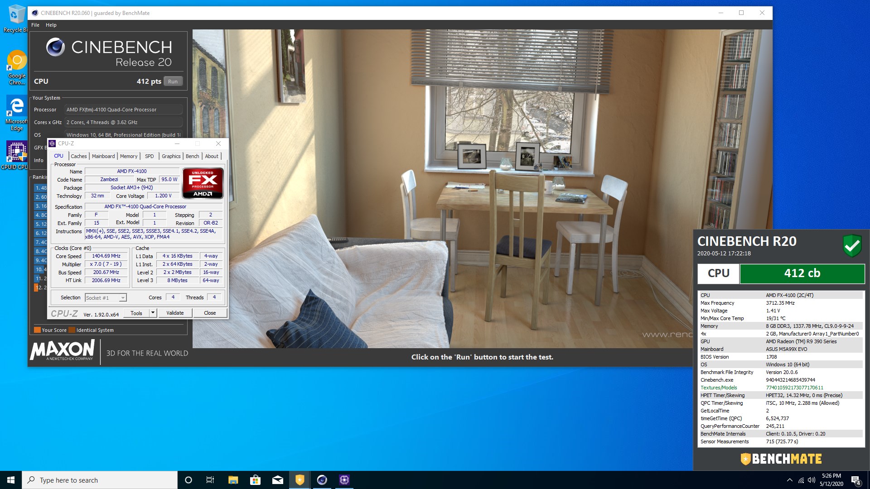Image resolution: width=870 pixels, height=489 pixels.
Task: Click the CPU-Z window title icon
Action: tap(52, 144)
